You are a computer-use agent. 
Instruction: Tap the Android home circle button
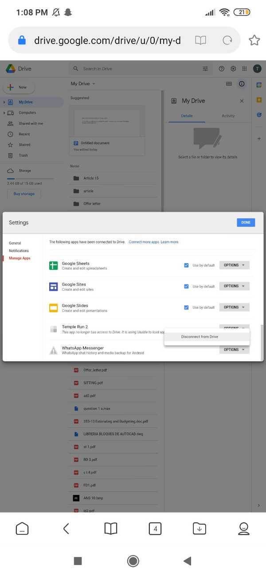coord(133,561)
